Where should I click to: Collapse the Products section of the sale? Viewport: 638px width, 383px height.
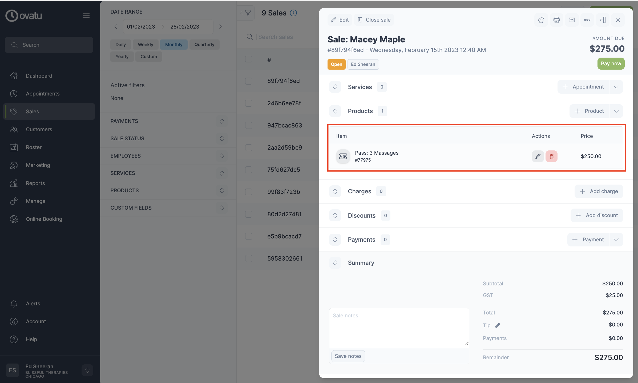(x=335, y=111)
